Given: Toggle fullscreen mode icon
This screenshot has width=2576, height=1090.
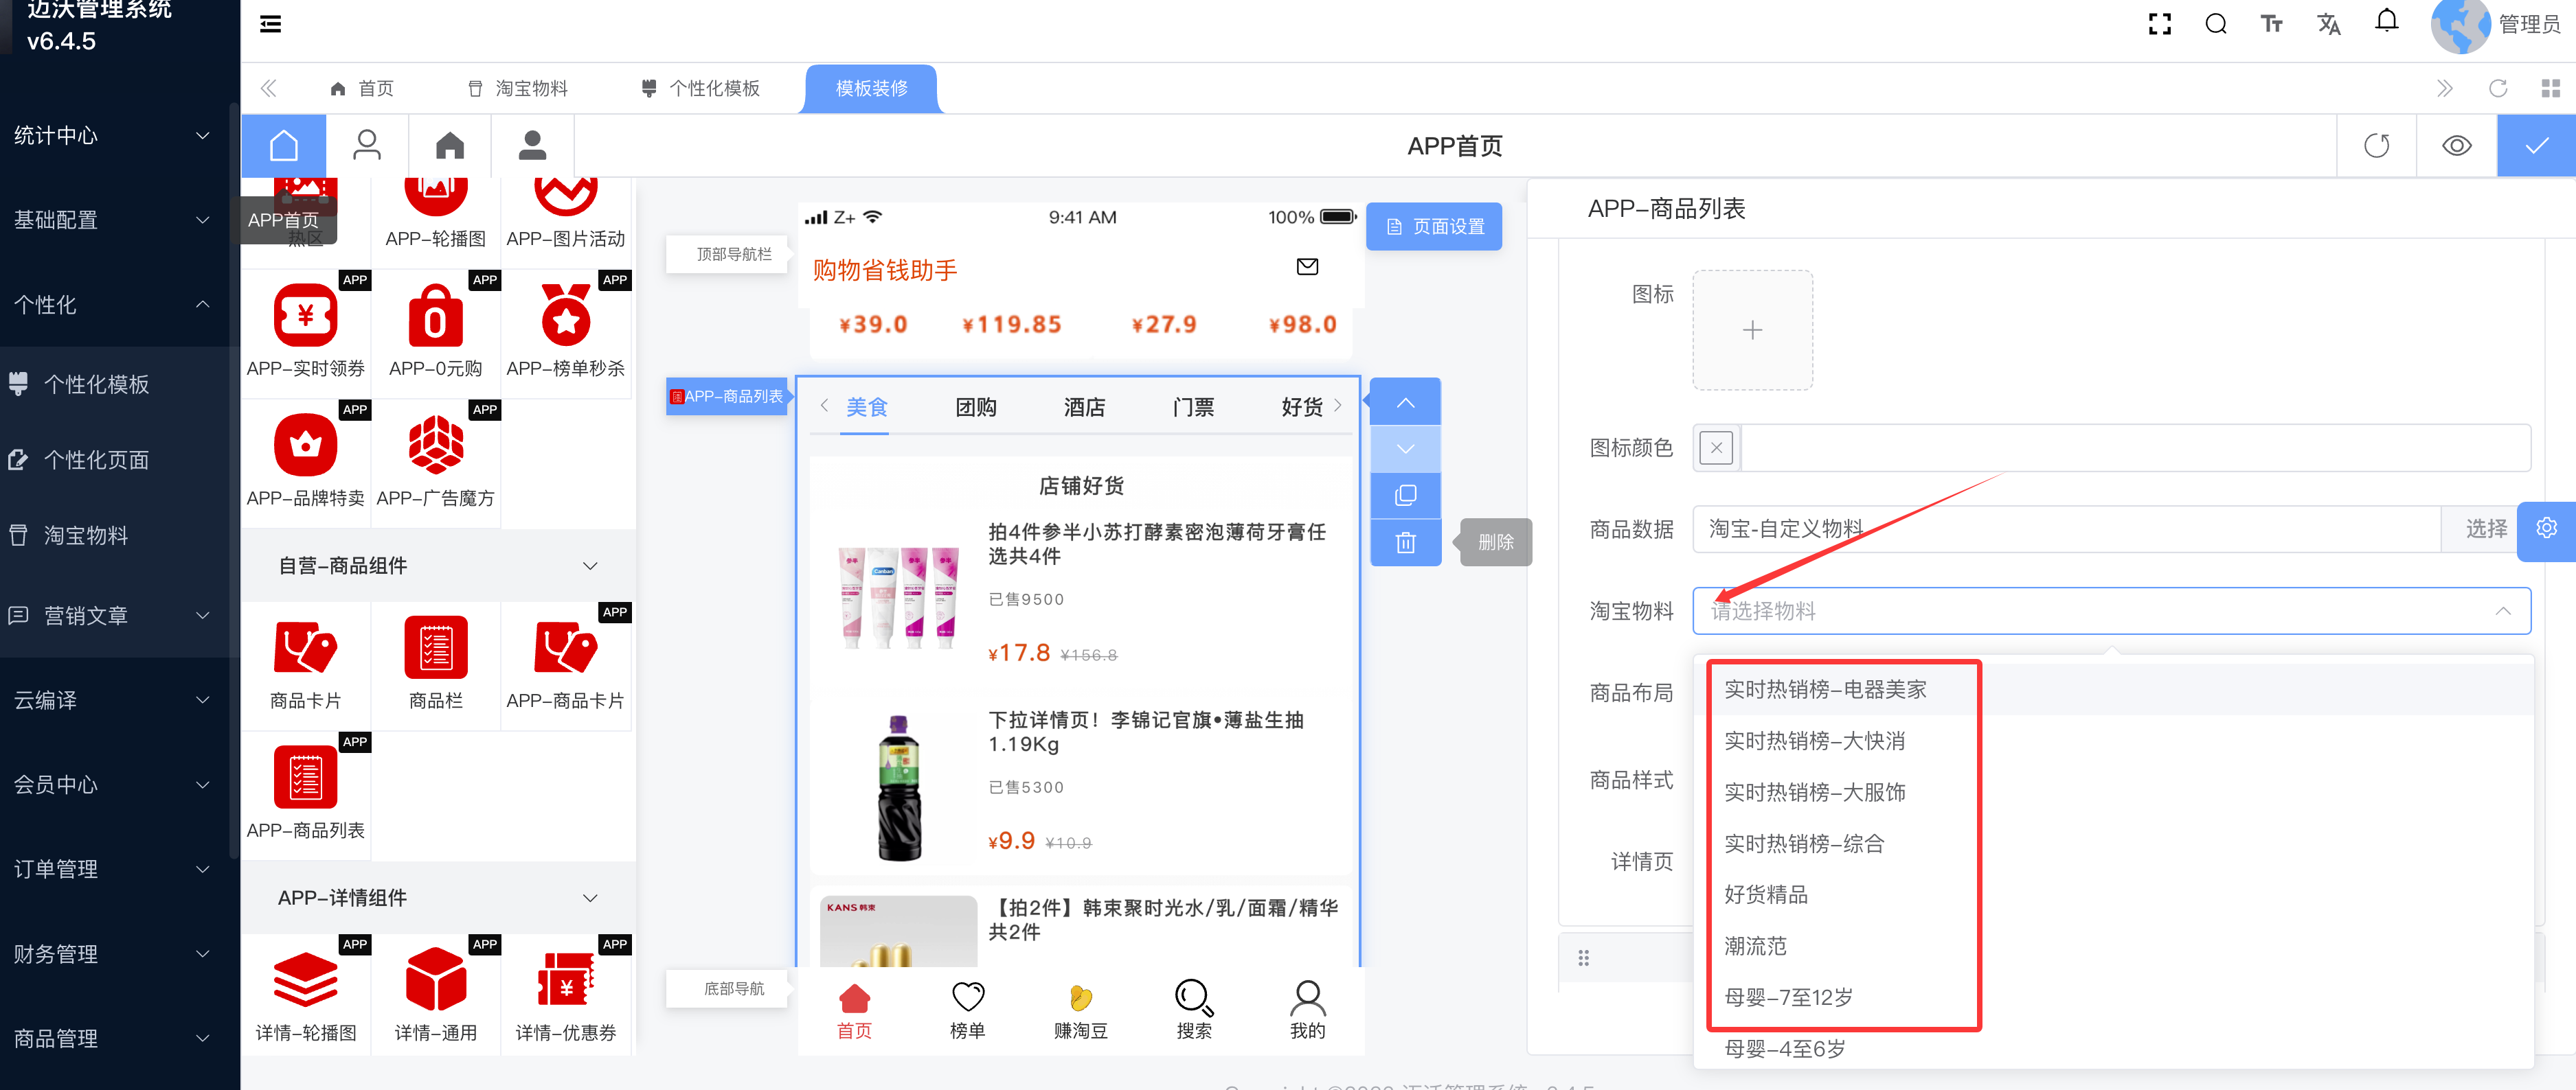Looking at the screenshot, I should pos(2159,24).
